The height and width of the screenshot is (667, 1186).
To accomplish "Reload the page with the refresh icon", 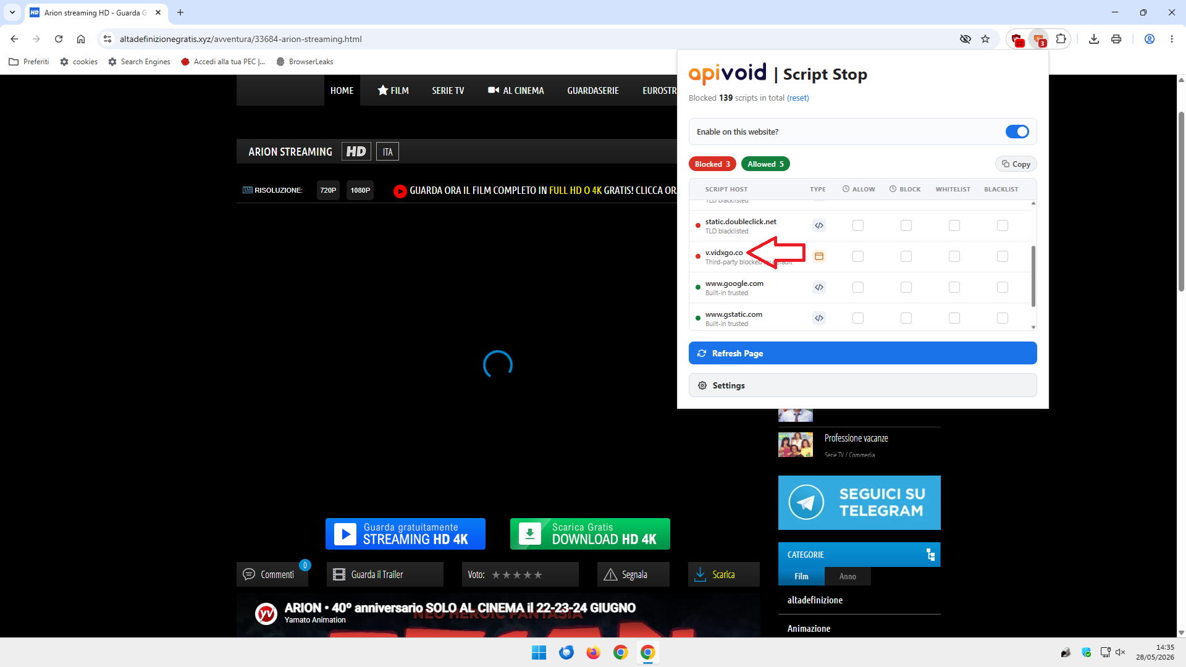I will (x=59, y=39).
